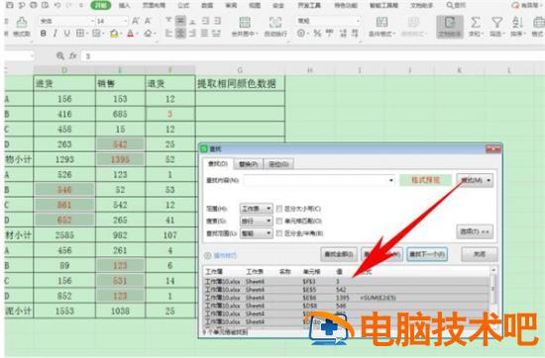Open the Find content history dropdown arrow
This screenshot has height=358, width=545.
(x=391, y=180)
